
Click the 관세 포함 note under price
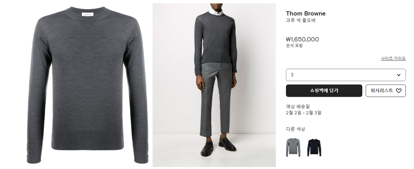294,45
